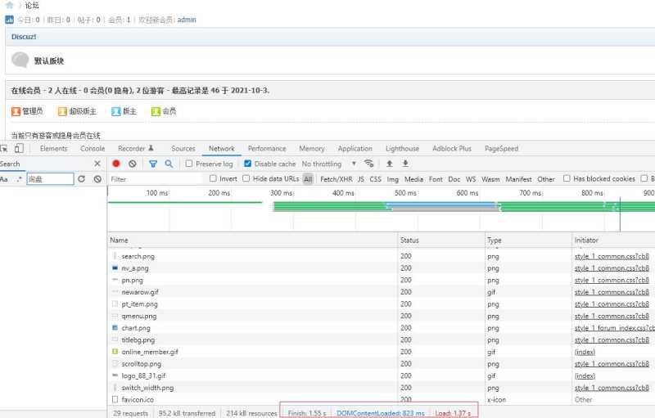This screenshot has width=655, height=418.
Task: Toggle device toolbar icon
Action: coord(19,149)
